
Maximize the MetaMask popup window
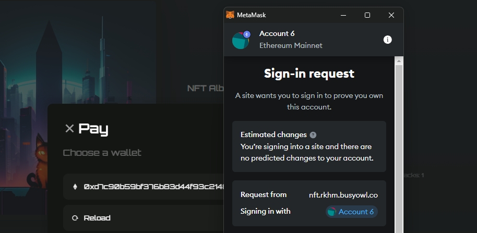(x=367, y=15)
